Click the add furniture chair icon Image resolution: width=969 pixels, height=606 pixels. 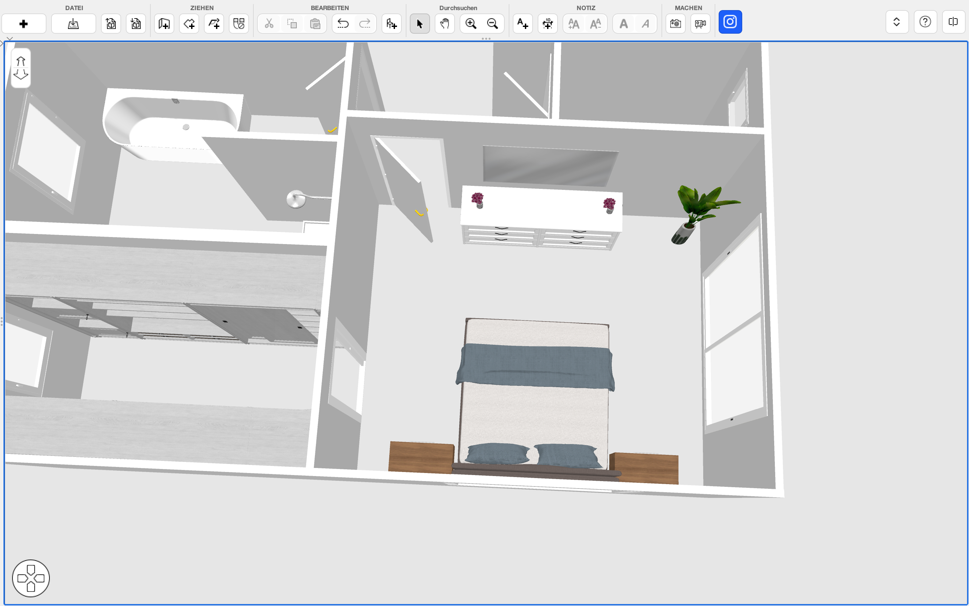pos(392,24)
